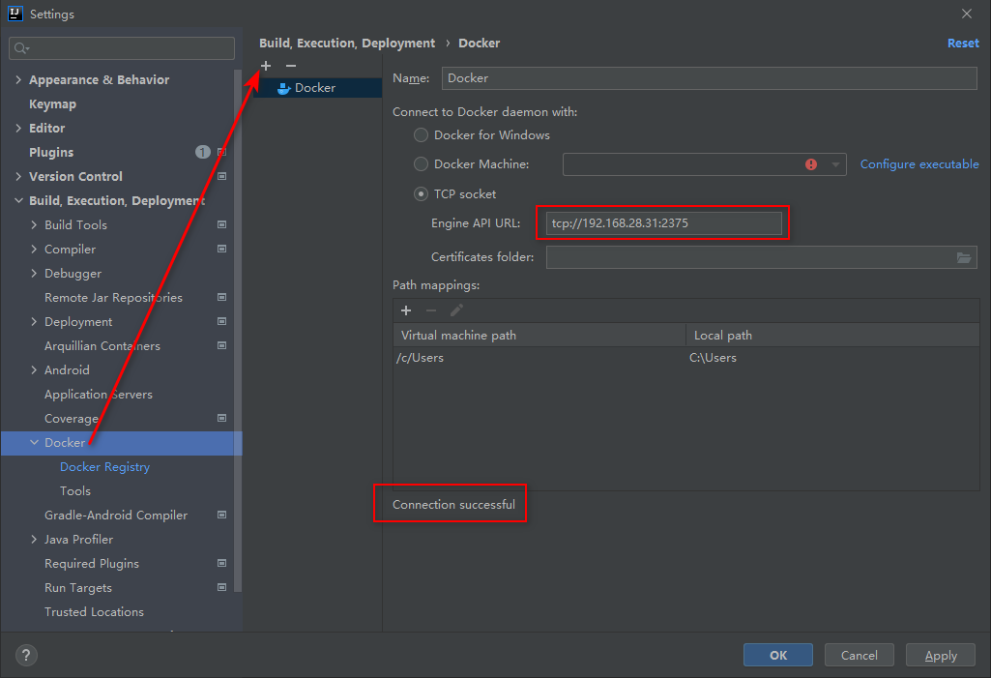This screenshot has width=991, height=678.
Task: Click project-level icon beside Run Targets
Action: click(x=221, y=587)
